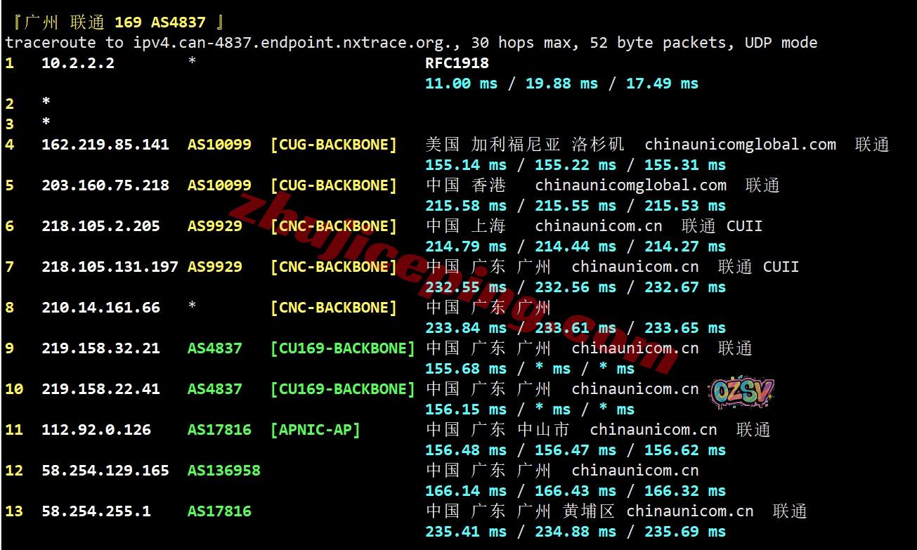Click the hop 1 IP 10.2.2.2
The width and height of the screenshot is (917, 550).
click(77, 63)
